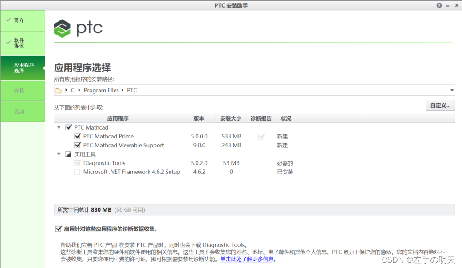
Task: Click the PTC path segment
Action: click(x=132, y=90)
